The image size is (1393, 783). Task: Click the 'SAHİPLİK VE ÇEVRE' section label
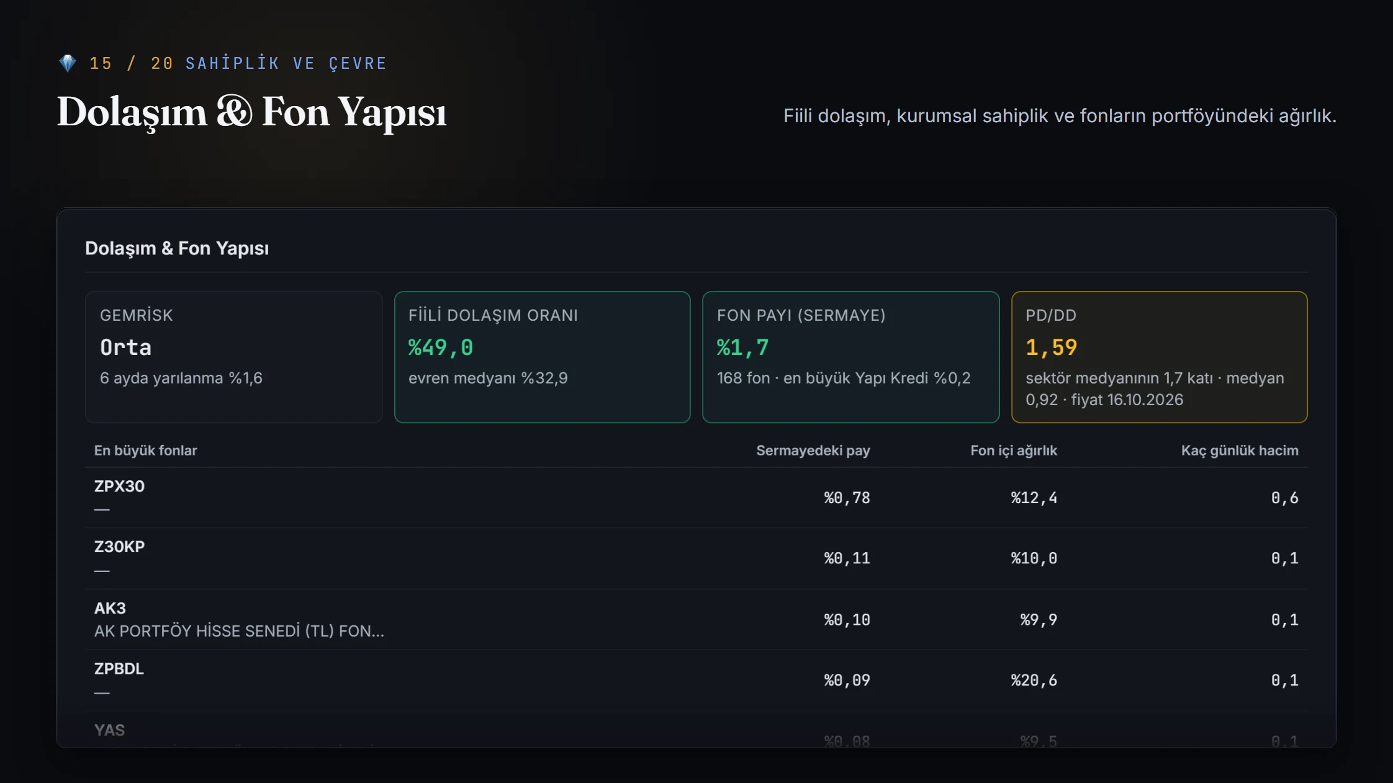coord(286,63)
